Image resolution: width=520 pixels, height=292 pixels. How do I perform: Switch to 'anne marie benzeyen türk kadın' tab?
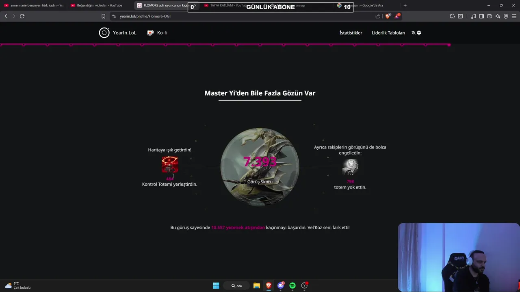point(34,5)
